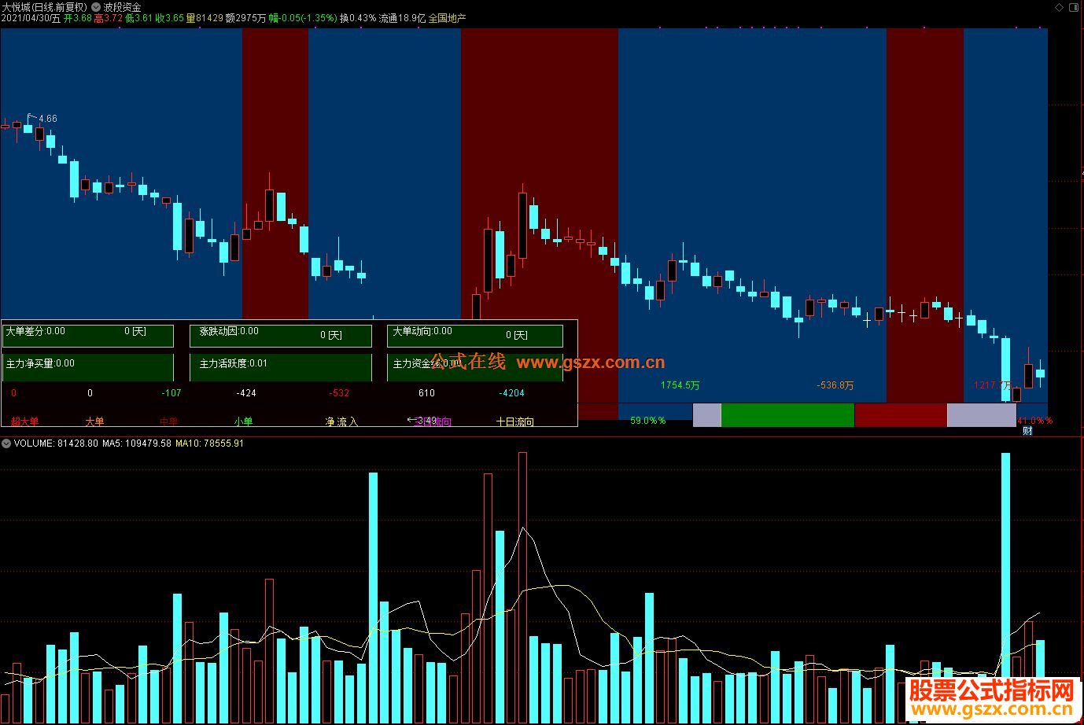Click the 610 value
This screenshot has height=725, width=1084.
pyautogui.click(x=426, y=393)
